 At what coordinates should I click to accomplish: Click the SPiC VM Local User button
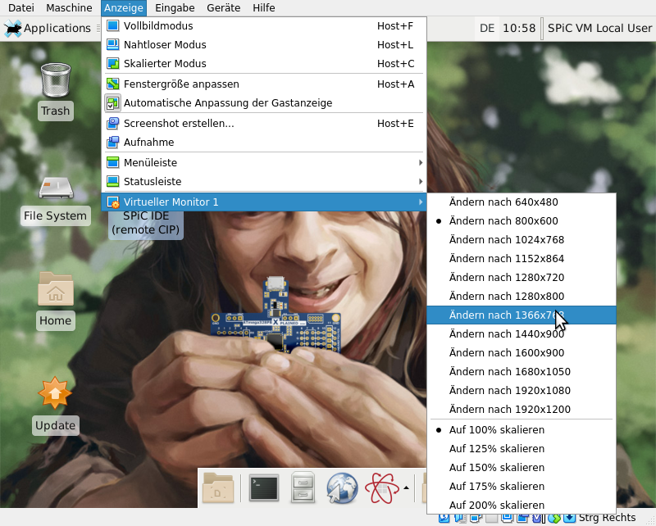599,28
